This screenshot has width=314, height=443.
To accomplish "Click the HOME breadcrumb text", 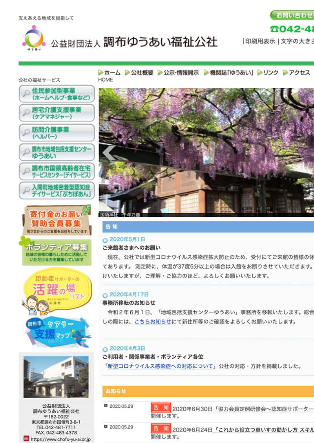I will pyautogui.click(x=106, y=80).
